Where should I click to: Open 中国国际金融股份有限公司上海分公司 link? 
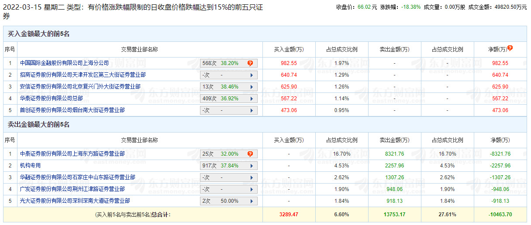[x=64, y=63]
